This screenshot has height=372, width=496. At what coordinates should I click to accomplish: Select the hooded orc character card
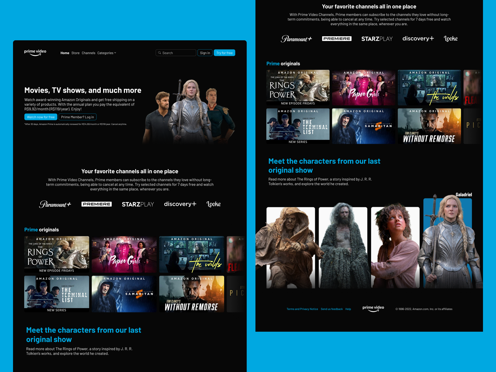pos(291,247)
